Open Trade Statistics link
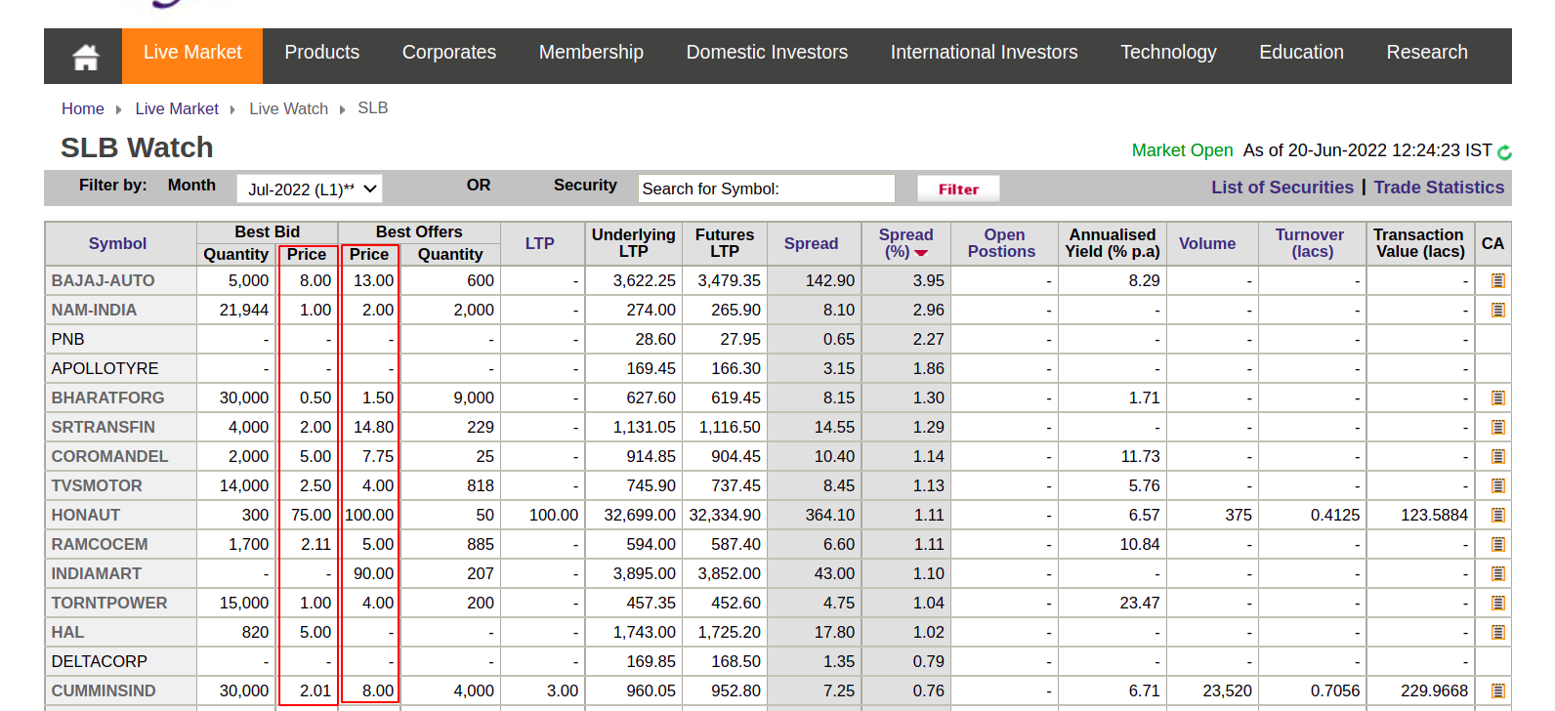 pos(1439,188)
